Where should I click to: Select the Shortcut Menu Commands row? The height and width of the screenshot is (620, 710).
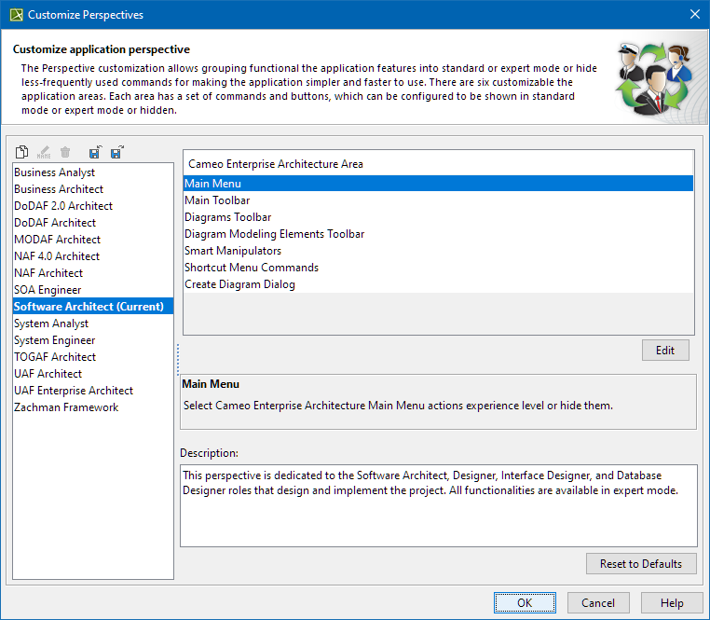pyautogui.click(x=438, y=267)
